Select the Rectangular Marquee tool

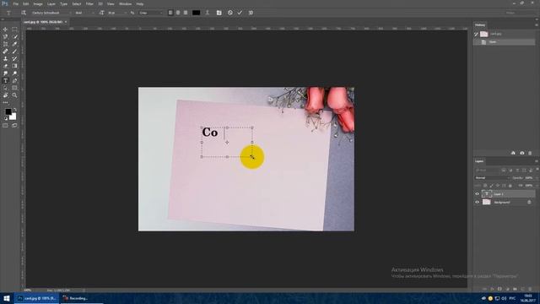(14, 30)
